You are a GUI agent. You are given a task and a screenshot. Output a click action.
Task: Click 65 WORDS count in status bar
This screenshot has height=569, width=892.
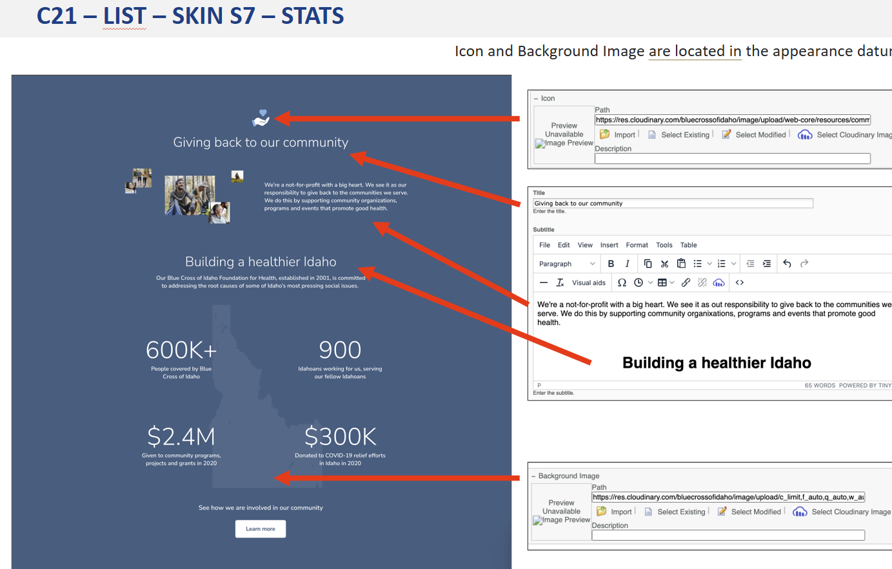pos(820,385)
